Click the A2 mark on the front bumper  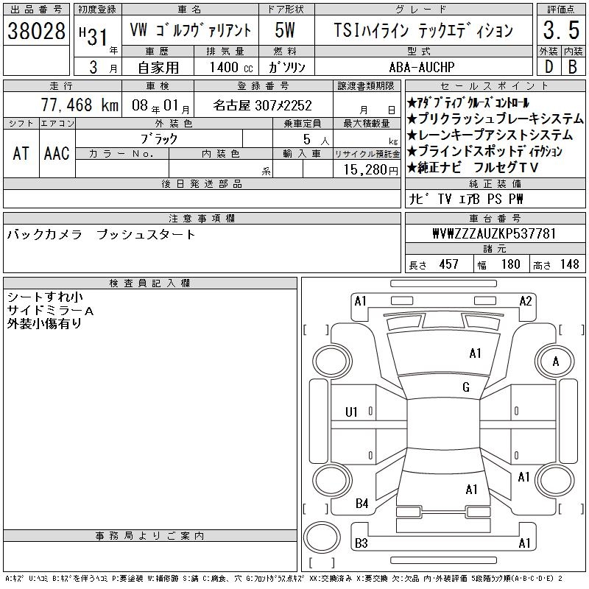click(x=526, y=301)
